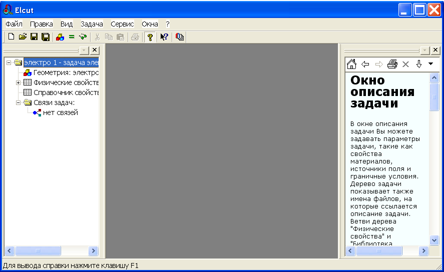This screenshot has width=444, height=272.
Task: Open the Вид menu
Action: [x=67, y=24]
